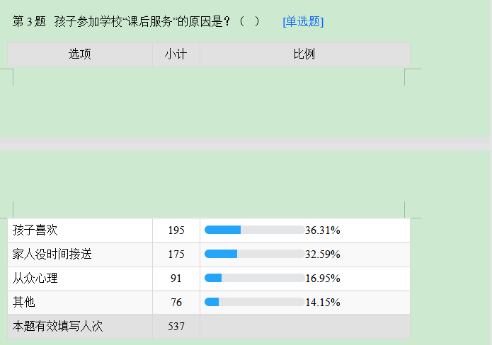Click the 76 count cell
This screenshot has height=345, width=492.
pyautogui.click(x=176, y=303)
